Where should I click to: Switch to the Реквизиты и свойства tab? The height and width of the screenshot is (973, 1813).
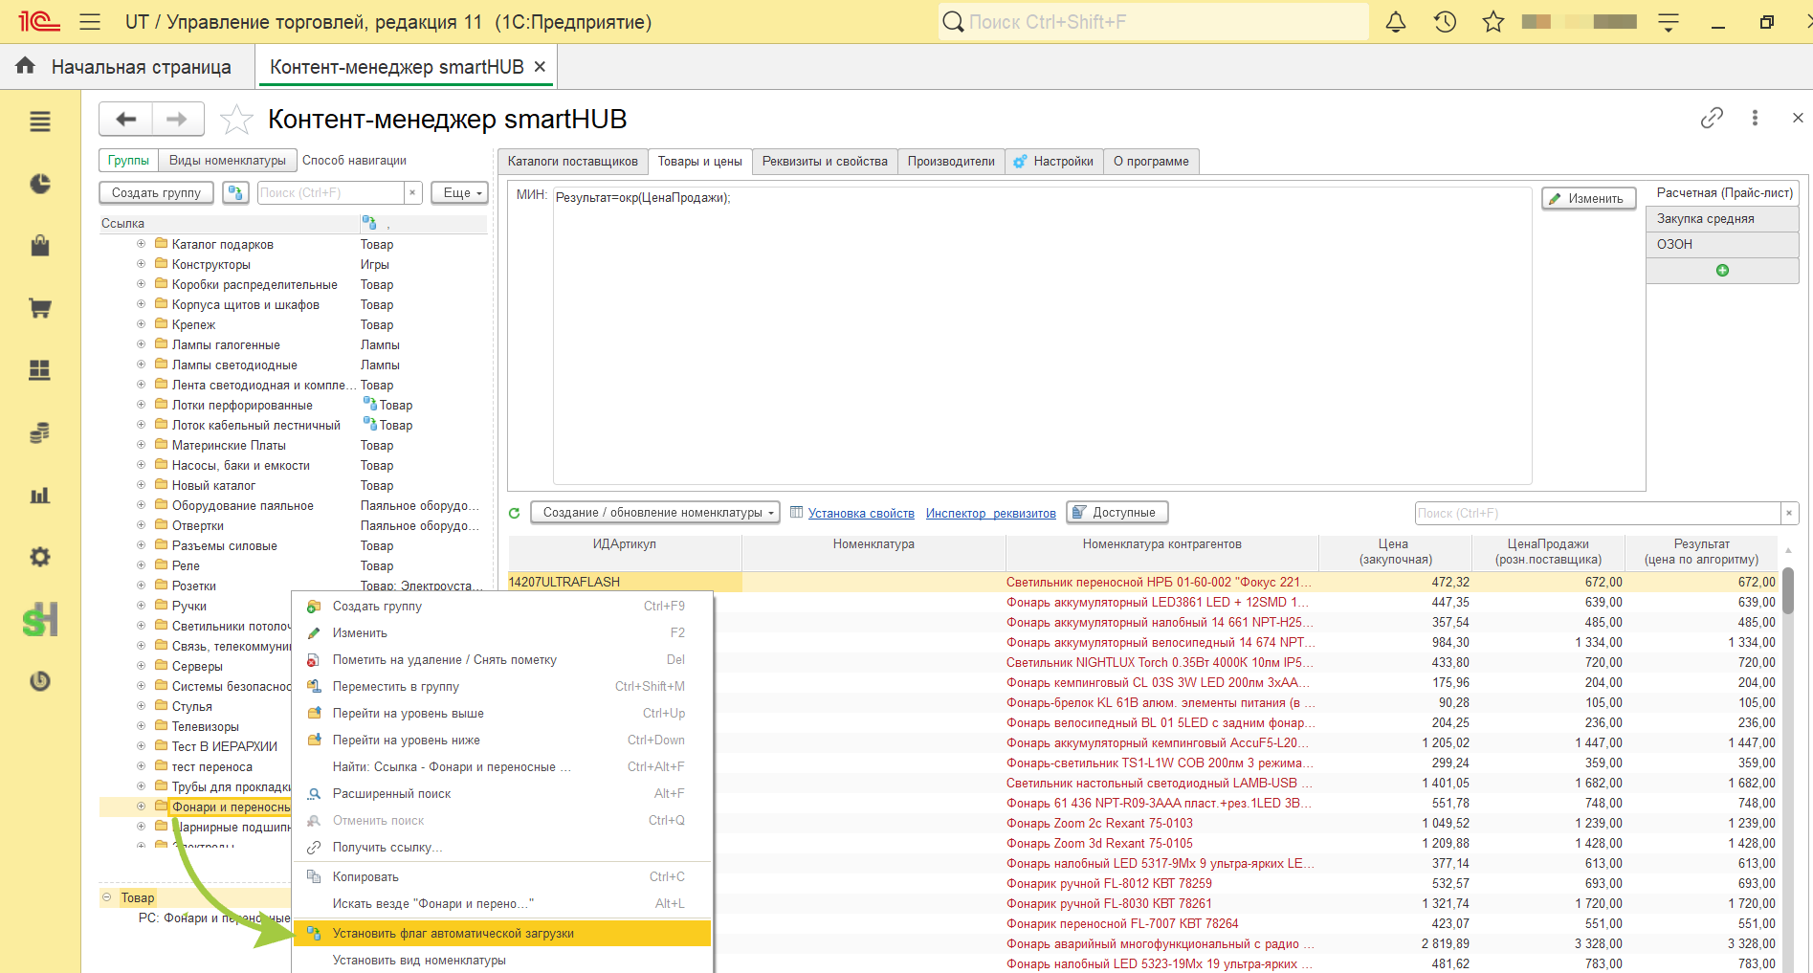point(825,161)
